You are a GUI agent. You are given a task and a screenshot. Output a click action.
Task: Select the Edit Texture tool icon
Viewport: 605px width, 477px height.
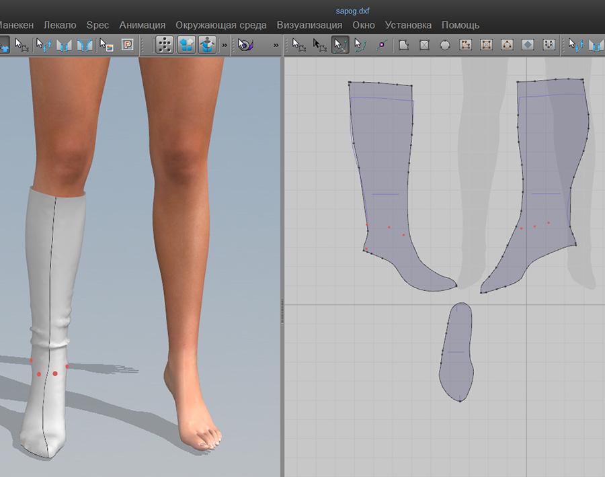[106, 45]
